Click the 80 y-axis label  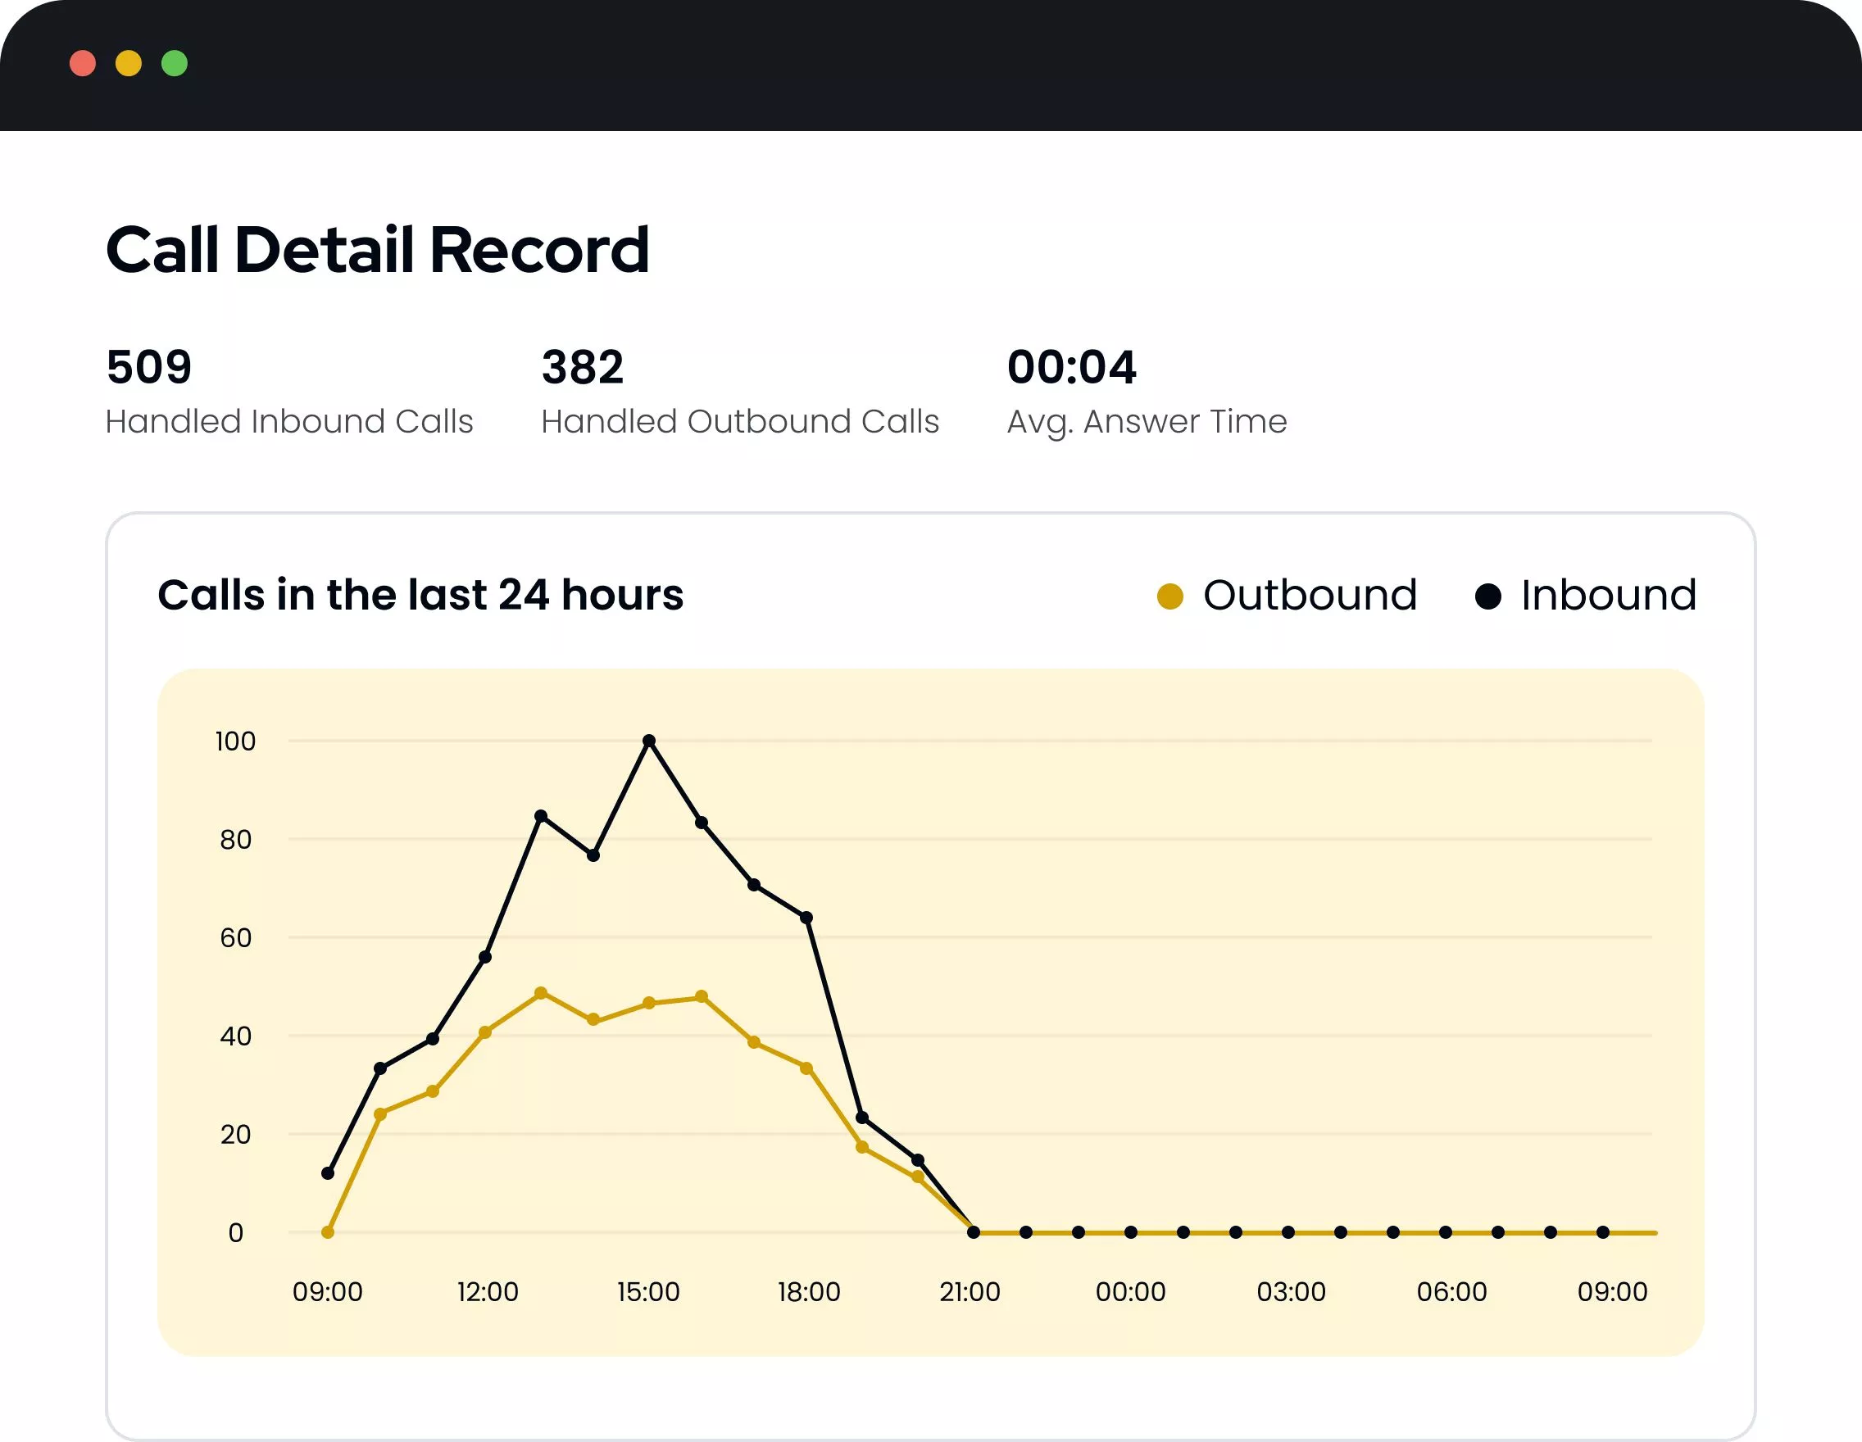[x=235, y=840]
